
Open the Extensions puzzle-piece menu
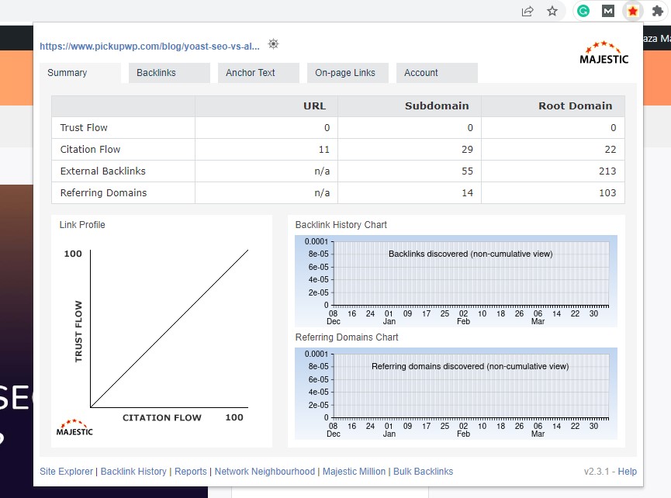657,11
